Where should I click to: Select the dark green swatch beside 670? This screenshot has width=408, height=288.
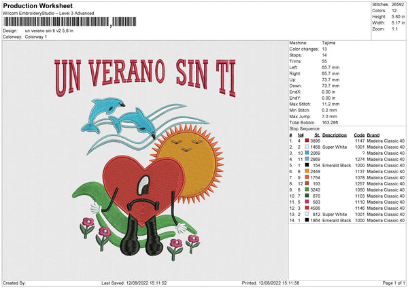(x=307, y=196)
